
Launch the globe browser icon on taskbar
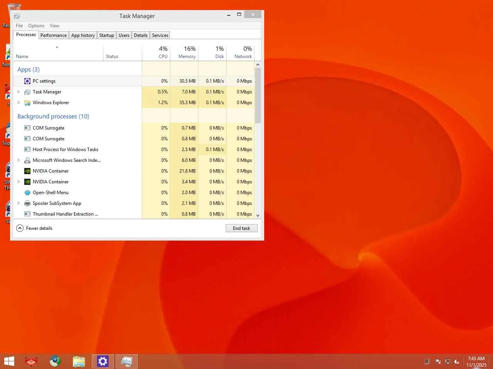[x=55, y=361]
